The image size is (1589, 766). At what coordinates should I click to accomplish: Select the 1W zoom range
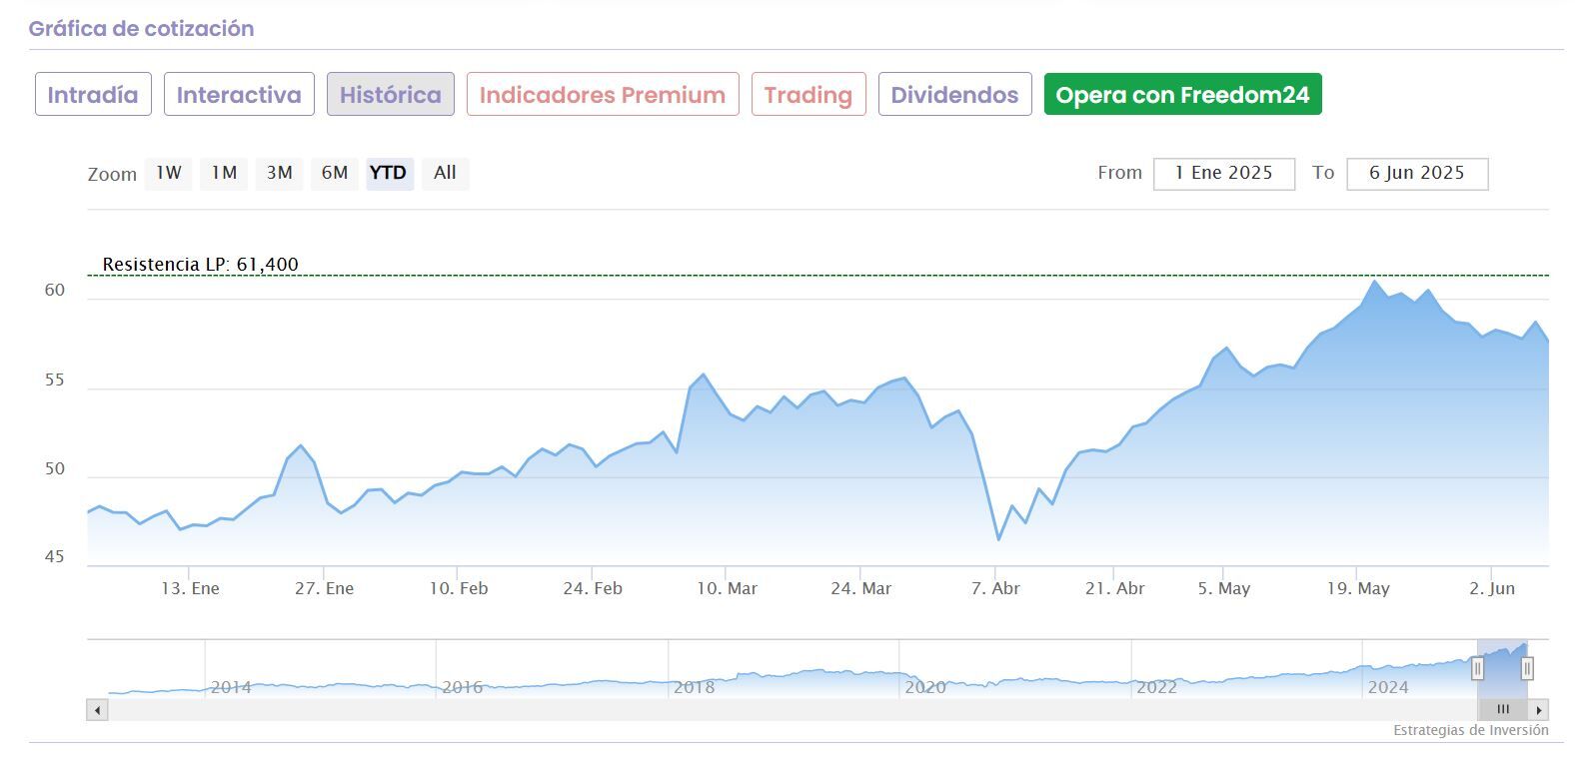[x=168, y=173]
